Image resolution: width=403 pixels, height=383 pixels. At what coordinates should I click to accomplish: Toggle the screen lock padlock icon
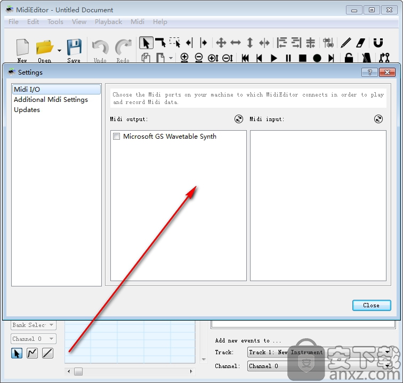pyautogui.click(x=349, y=58)
